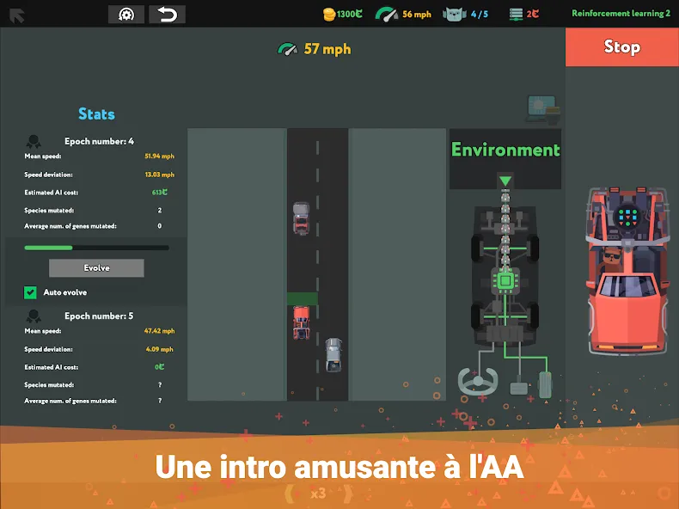Click the x3 speed multiplier label
Viewport: 679px width, 509px height.
[318, 494]
